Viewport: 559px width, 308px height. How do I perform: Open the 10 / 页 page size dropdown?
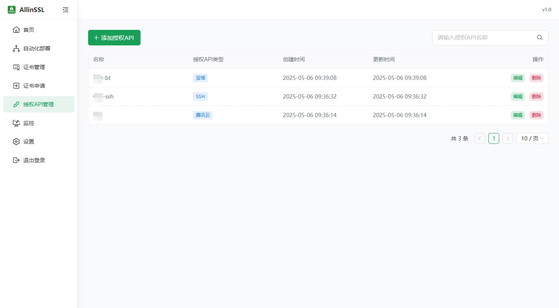532,138
